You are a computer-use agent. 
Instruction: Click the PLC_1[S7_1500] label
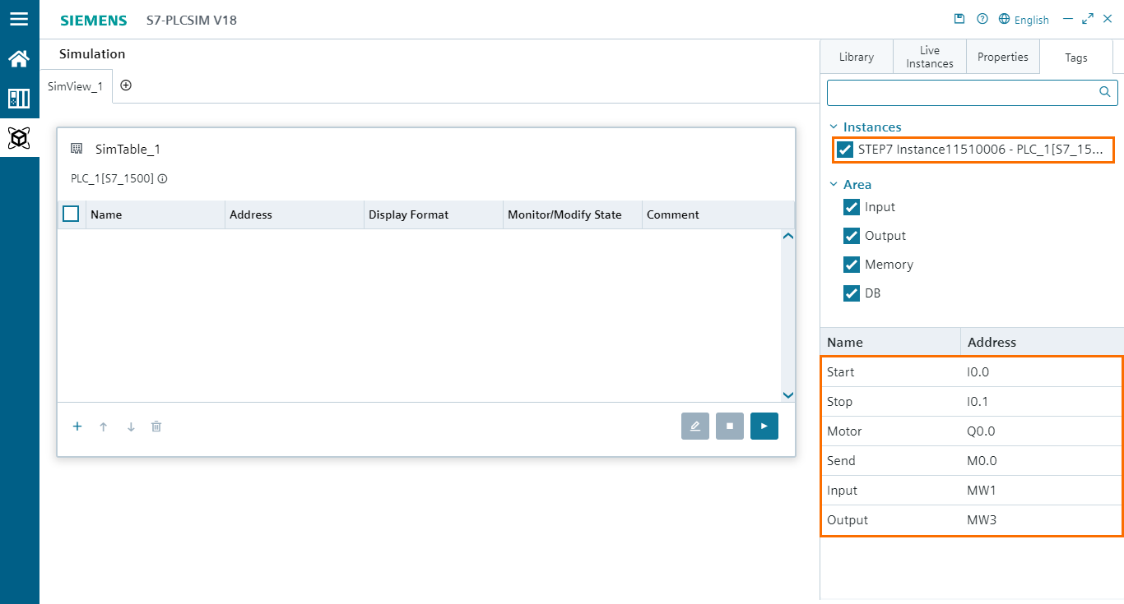click(112, 178)
